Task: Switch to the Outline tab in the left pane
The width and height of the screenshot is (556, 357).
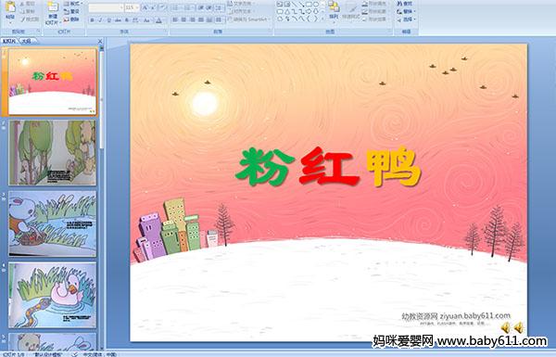Action: point(27,41)
